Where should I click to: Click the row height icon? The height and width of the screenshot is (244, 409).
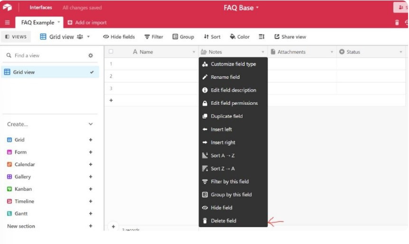point(261,37)
